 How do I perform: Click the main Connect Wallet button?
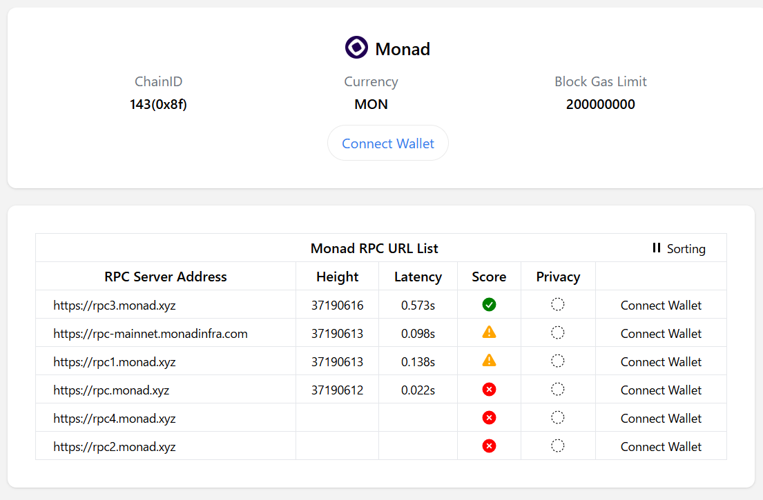[x=388, y=143]
